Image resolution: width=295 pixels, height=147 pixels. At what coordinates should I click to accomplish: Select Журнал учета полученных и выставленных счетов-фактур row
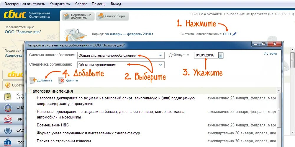(152, 133)
